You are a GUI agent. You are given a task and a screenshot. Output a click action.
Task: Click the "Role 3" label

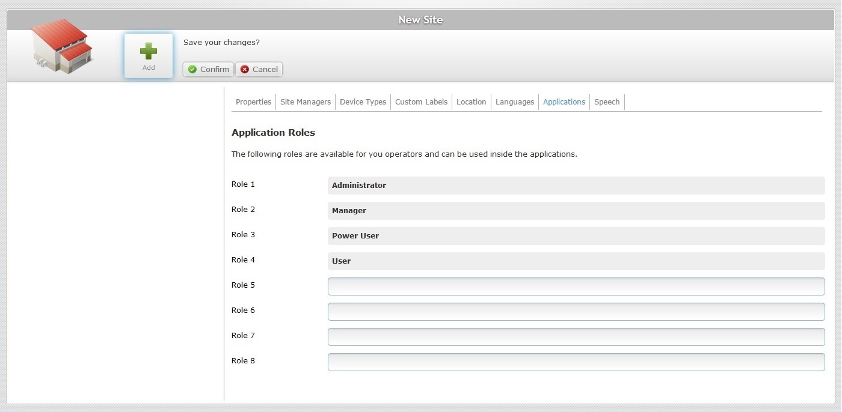pos(243,235)
